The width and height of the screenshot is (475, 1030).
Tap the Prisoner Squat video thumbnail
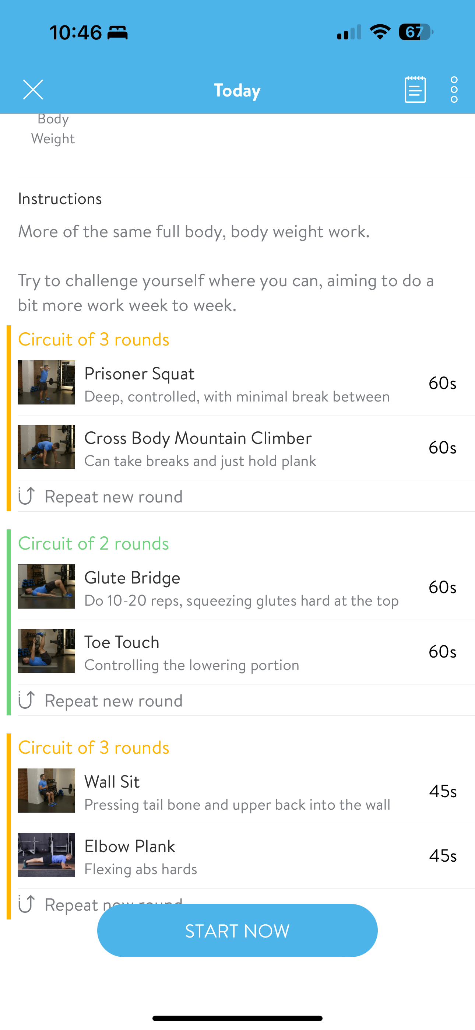point(46,382)
